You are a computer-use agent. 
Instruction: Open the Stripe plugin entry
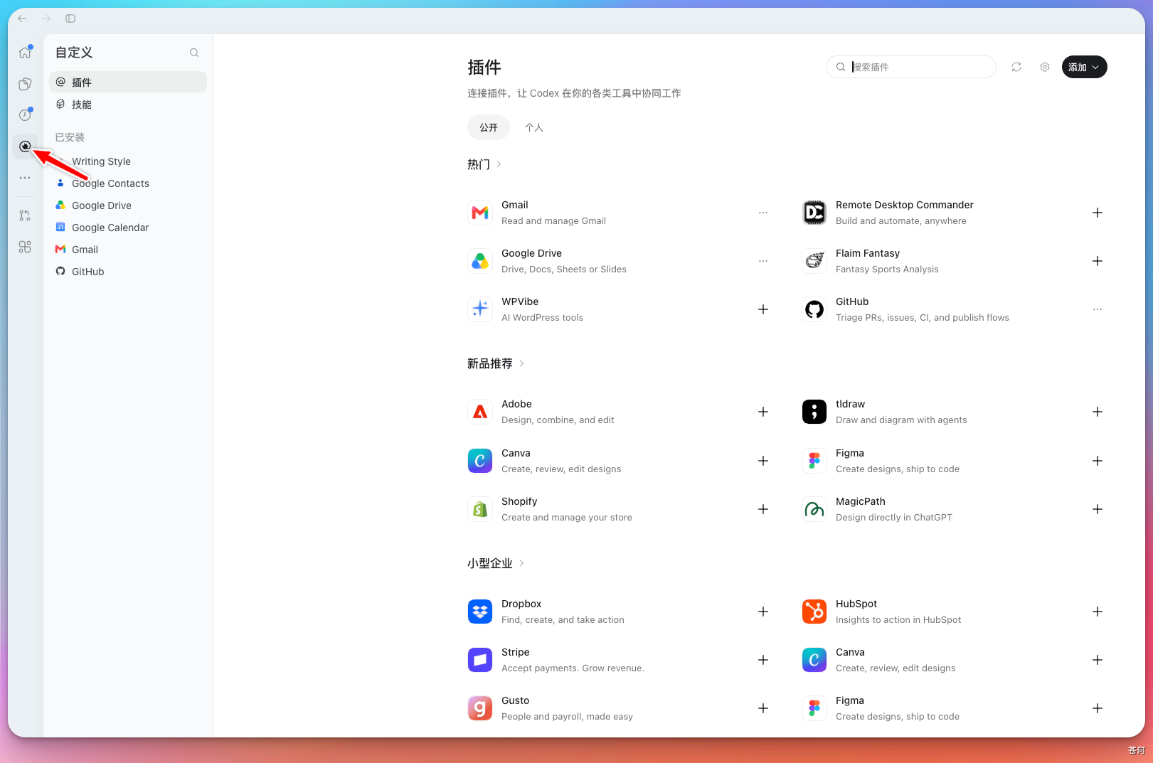(x=619, y=660)
